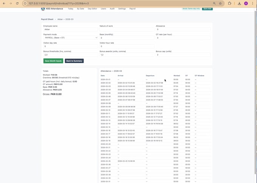Click the Overtime threshold line in Totals
Image resolution: width=257 pixels, height=183 pixels.
point(61,78)
